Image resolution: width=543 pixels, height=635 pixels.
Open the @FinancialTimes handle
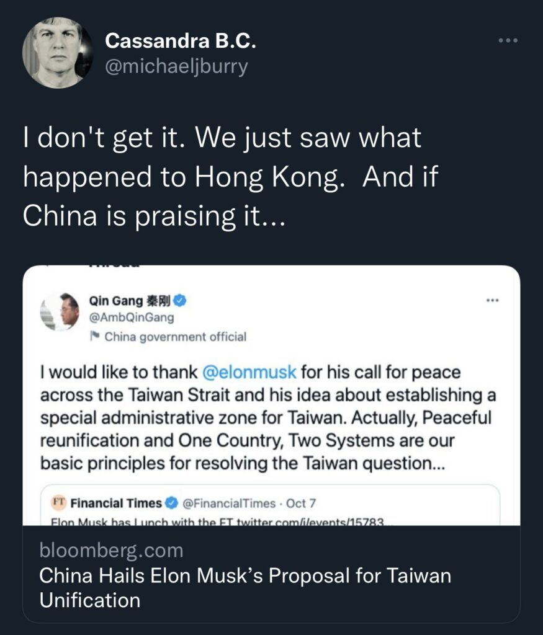(x=229, y=502)
